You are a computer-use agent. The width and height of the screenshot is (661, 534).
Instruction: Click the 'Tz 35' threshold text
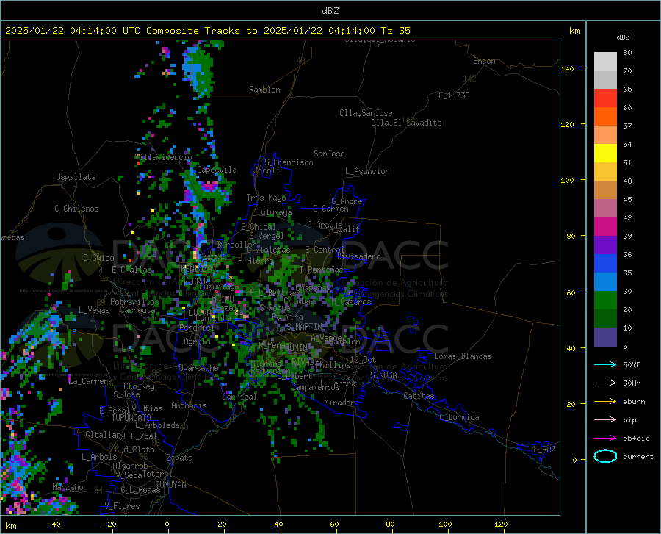coord(395,31)
